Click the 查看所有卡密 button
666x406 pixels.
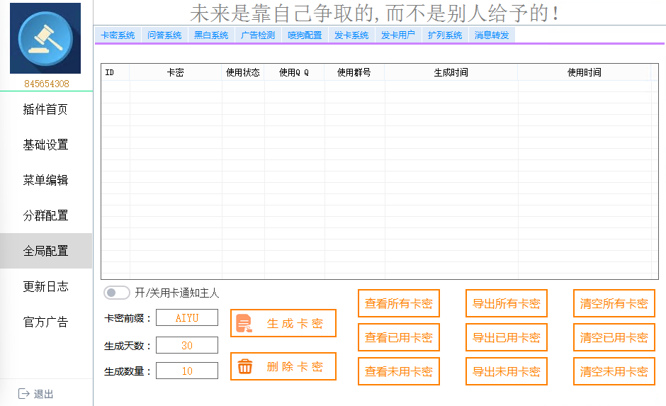pyautogui.click(x=398, y=303)
